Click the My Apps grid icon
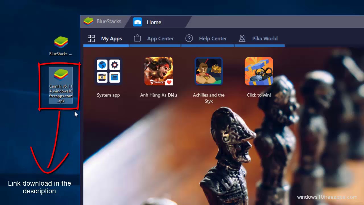Screen dimensions: 364x205 [91, 38]
